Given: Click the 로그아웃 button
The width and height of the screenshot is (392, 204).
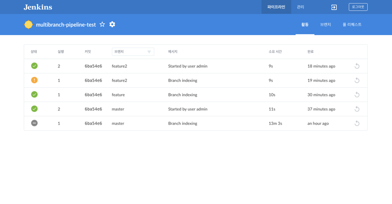Looking at the screenshot, I should (358, 7).
